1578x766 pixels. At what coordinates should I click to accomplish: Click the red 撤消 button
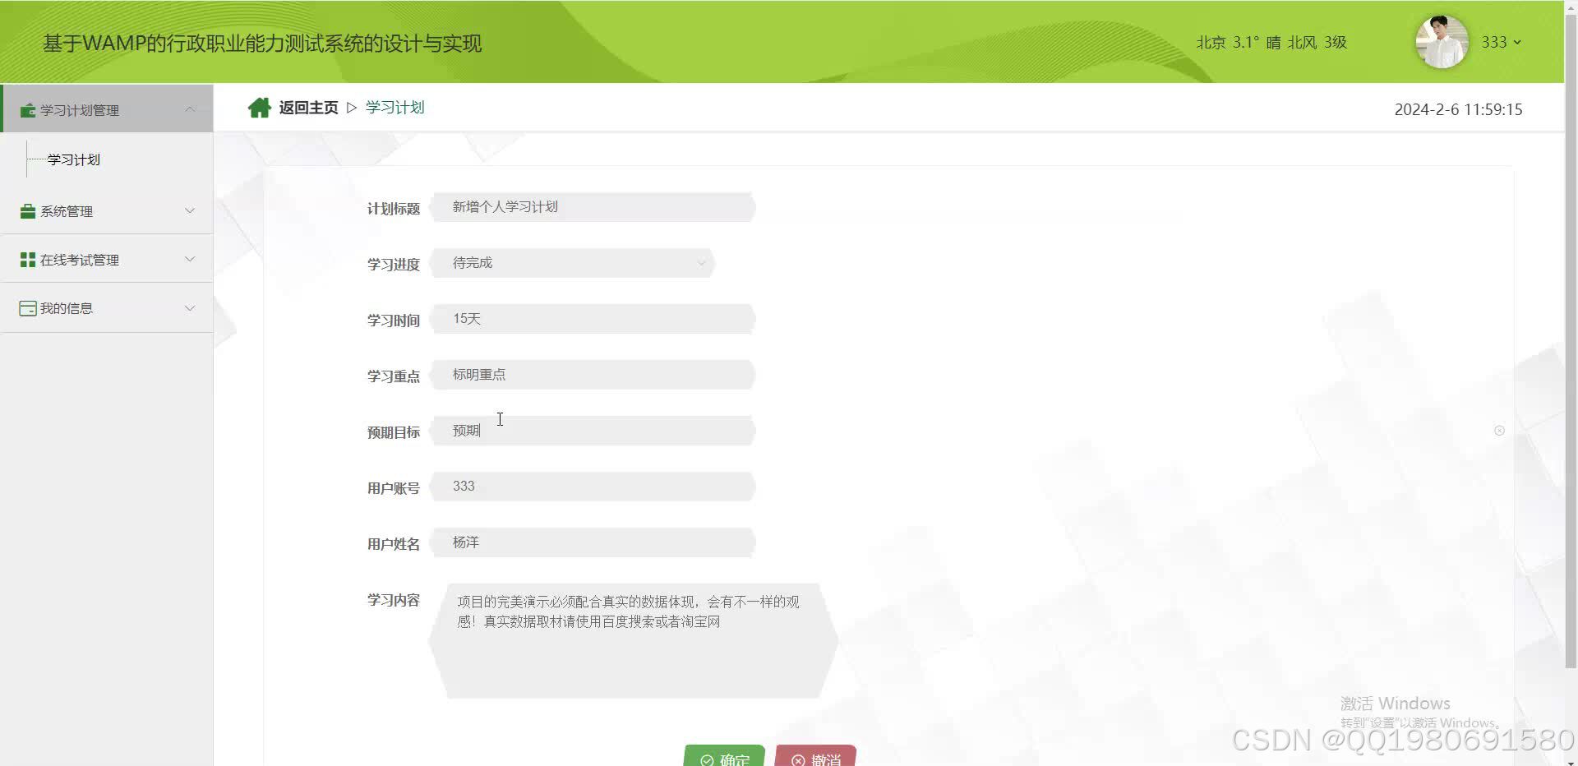click(815, 755)
